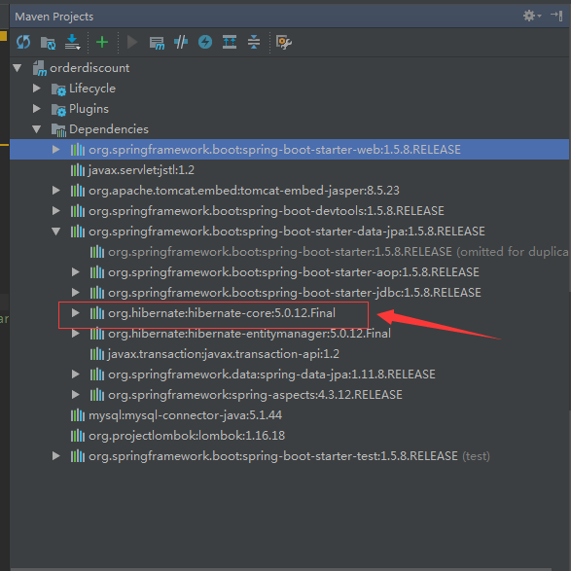Click Dependencies folder library icon
Image resolution: width=571 pixels, height=571 pixels.
pyautogui.click(x=58, y=130)
